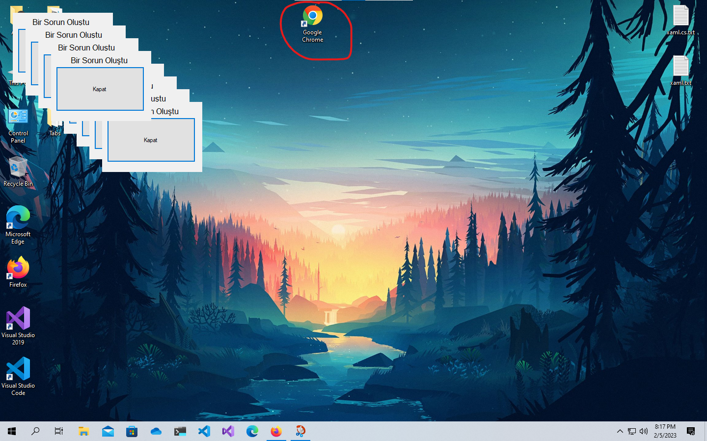Select the Firefox desktop shortcut

18,272
